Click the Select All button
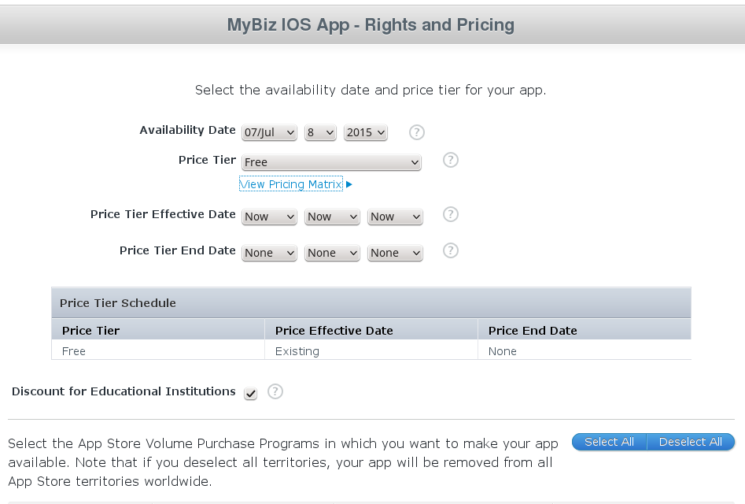The width and height of the screenshot is (745, 504). click(609, 441)
